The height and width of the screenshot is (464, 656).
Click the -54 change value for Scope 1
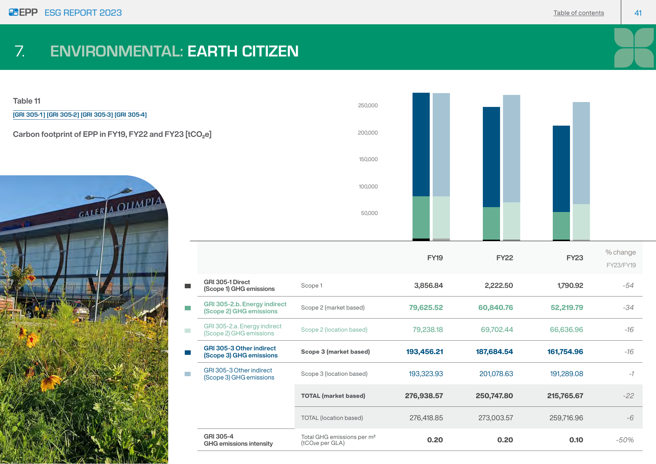pyautogui.click(x=628, y=285)
